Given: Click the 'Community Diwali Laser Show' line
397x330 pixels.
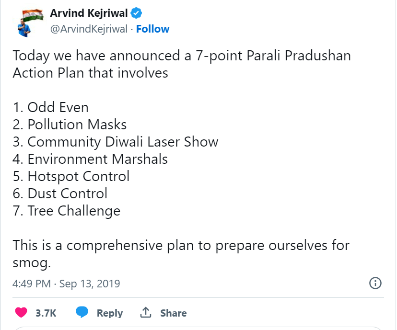Looking at the screenshot, I should tap(116, 142).
